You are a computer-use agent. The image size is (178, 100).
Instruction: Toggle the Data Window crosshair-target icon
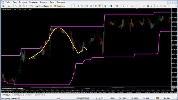[x=20, y=6]
